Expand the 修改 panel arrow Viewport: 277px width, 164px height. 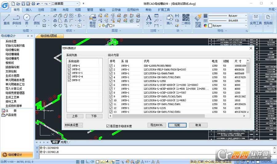[74, 31]
